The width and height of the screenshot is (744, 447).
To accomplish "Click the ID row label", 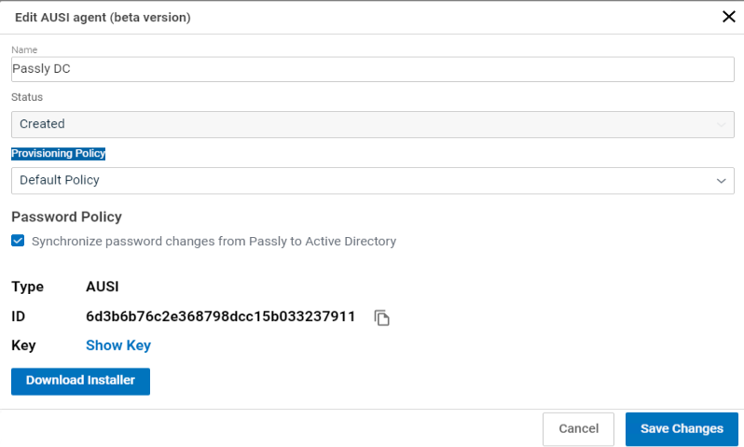I will pyautogui.click(x=18, y=316).
